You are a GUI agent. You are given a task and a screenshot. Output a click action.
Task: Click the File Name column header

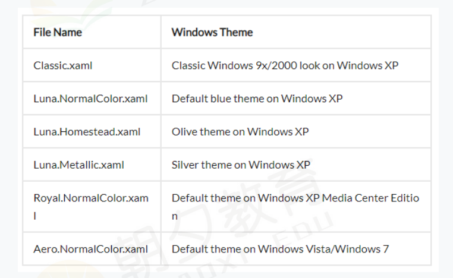[x=58, y=32]
